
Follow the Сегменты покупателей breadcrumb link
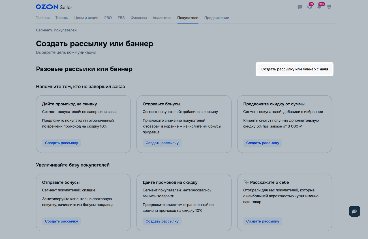pos(56,30)
